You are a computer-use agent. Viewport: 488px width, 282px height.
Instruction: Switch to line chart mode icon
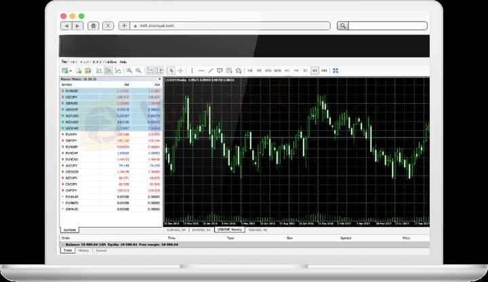point(118,70)
